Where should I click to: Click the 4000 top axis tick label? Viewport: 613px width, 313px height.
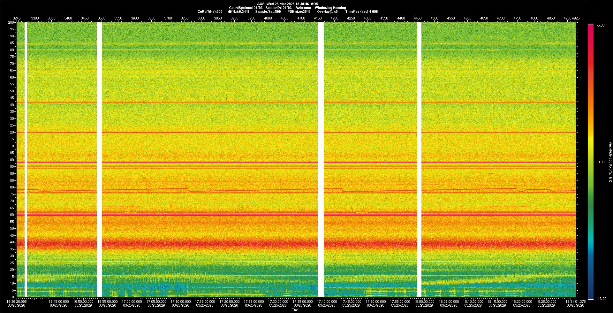268,18
